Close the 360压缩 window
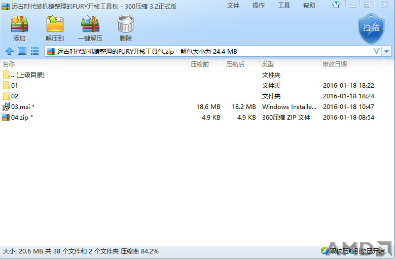Image resolution: width=395 pixels, height=259 pixels. [384, 5]
